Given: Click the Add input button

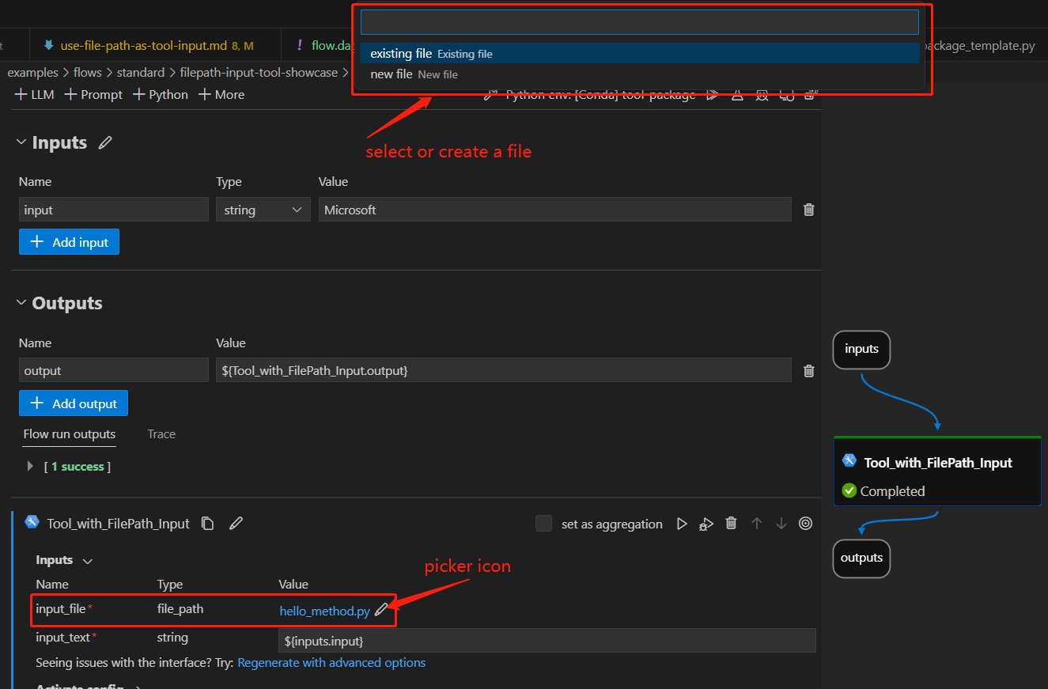Looking at the screenshot, I should pos(69,242).
